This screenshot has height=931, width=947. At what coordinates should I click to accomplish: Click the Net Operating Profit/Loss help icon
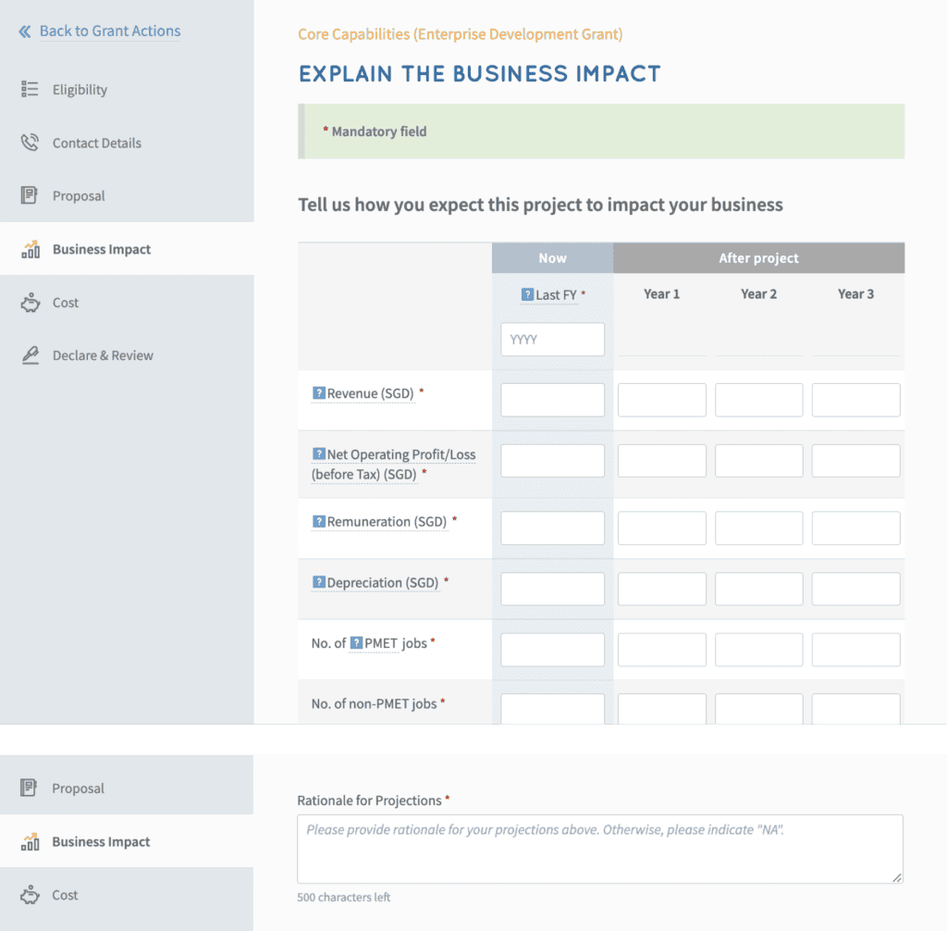[x=319, y=453]
